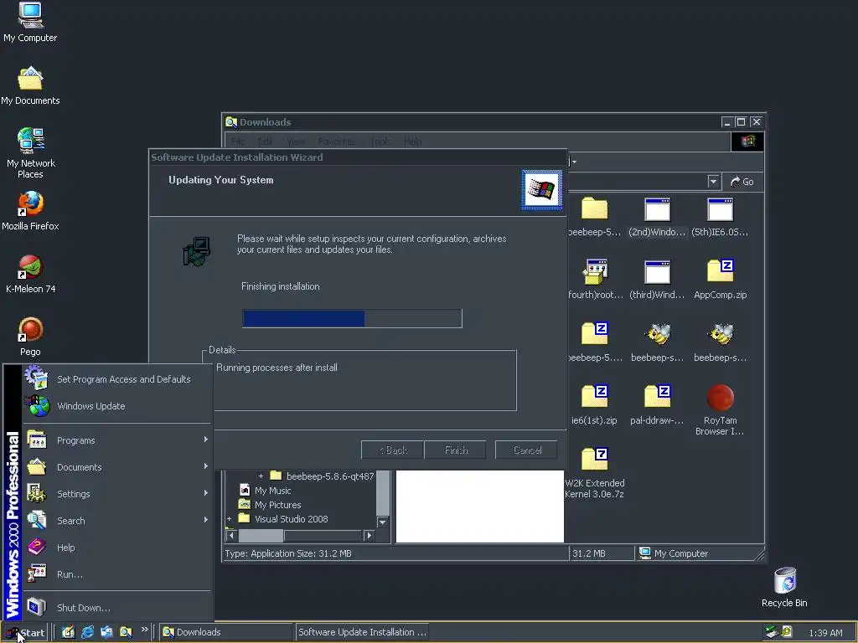Expand the Settings submenu arrow
Viewport: 858px width, 643px height.
click(x=206, y=493)
